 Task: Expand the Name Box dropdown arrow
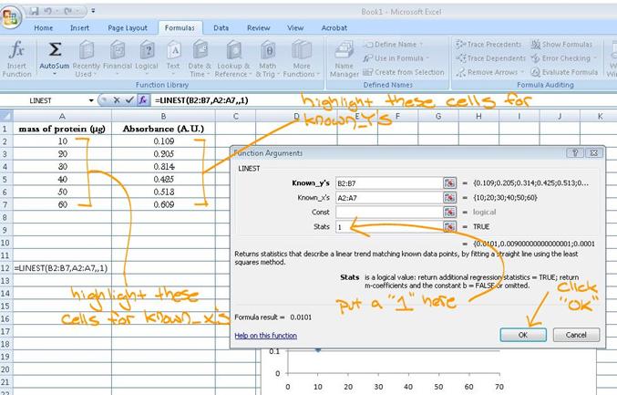(91, 100)
